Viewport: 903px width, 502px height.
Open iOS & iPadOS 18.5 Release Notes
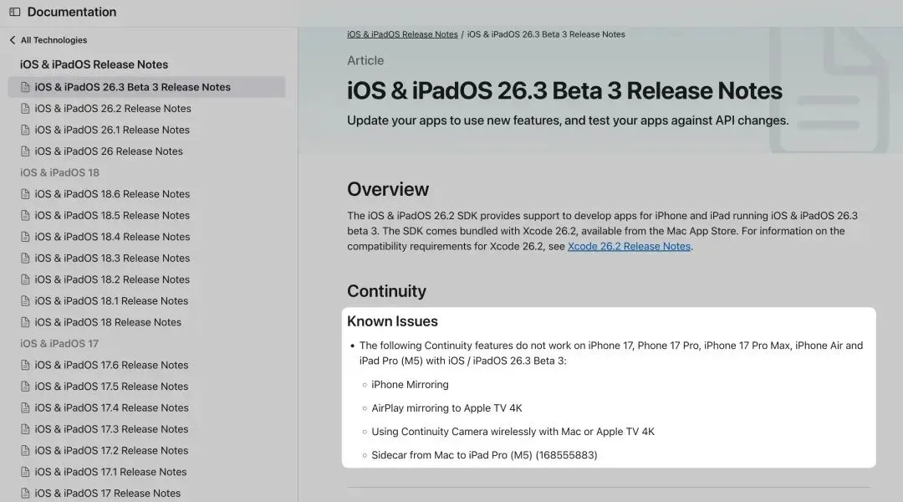click(112, 216)
